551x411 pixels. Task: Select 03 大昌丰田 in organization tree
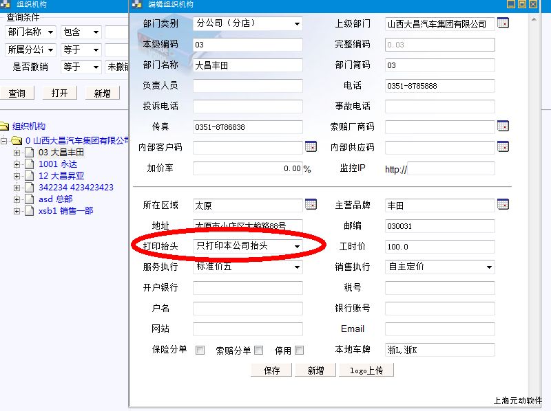61,153
